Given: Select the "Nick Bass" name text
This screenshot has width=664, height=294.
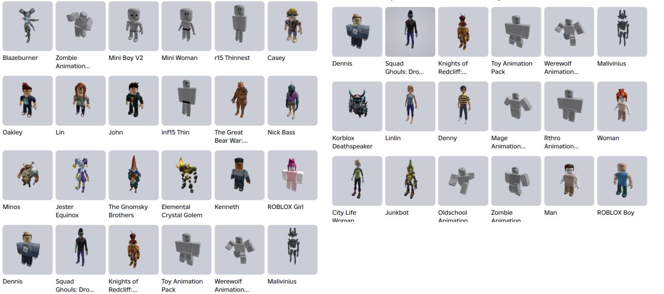Looking at the screenshot, I should [281, 133].
